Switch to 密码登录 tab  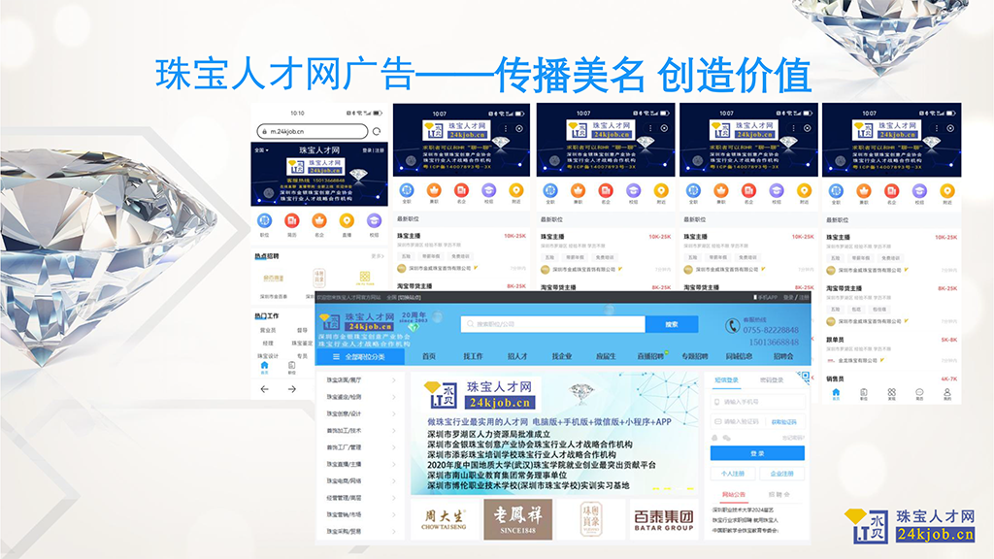click(772, 380)
